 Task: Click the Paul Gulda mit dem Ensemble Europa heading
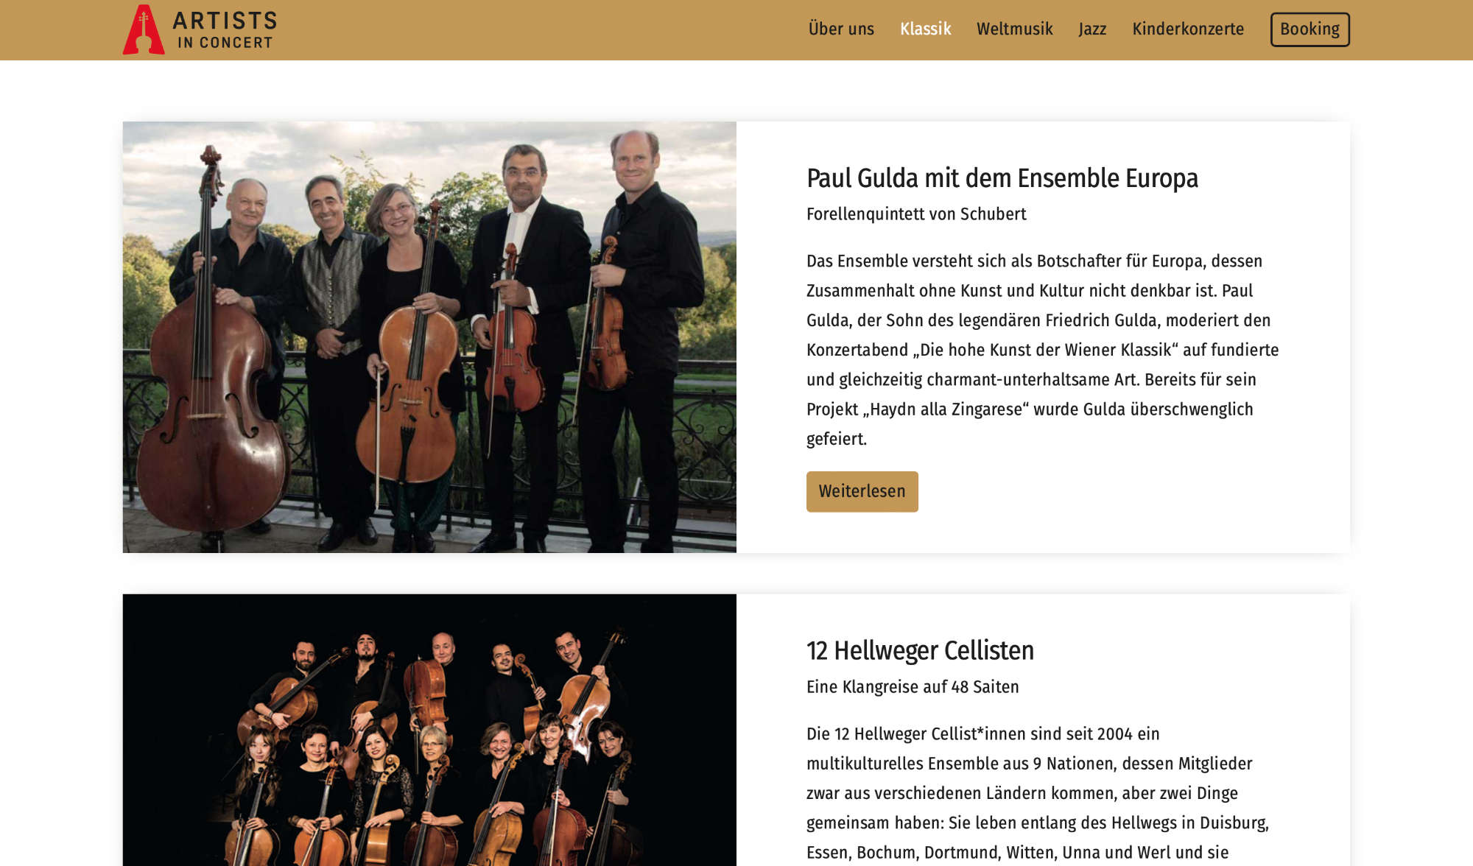(1002, 178)
